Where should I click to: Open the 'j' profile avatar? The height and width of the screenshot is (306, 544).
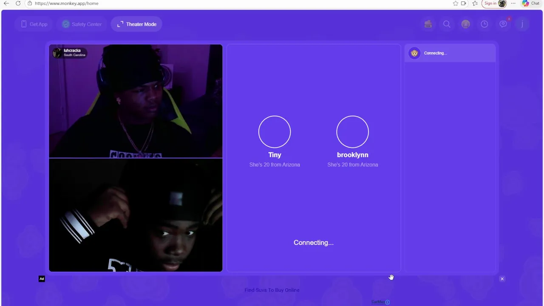pos(522,24)
